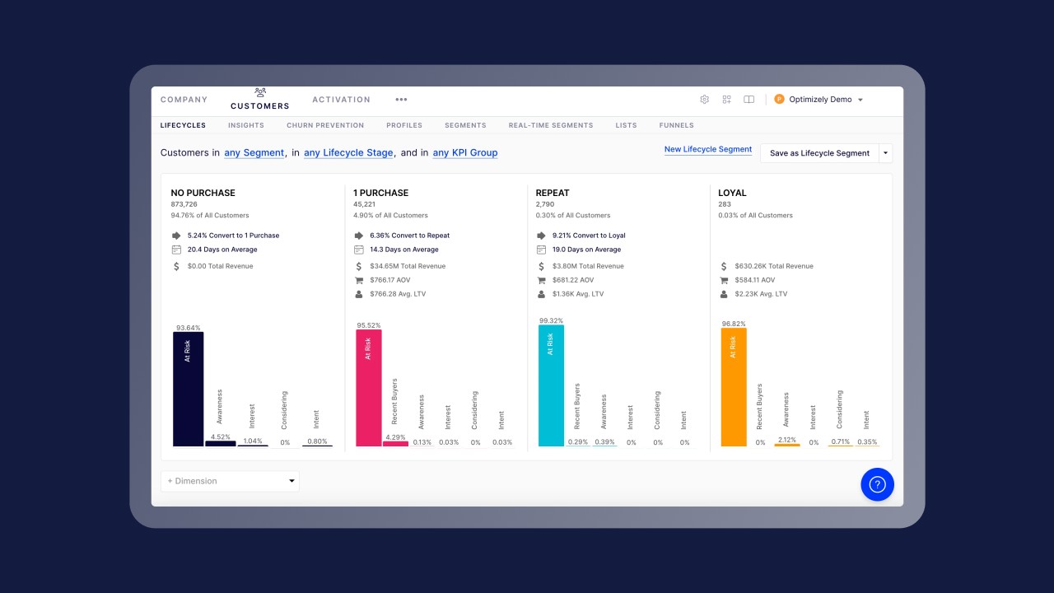Viewport: 1054px width, 593px height.
Task: Click dollar icon beside $3.80M Total Revenue
Action: pyautogui.click(x=541, y=266)
